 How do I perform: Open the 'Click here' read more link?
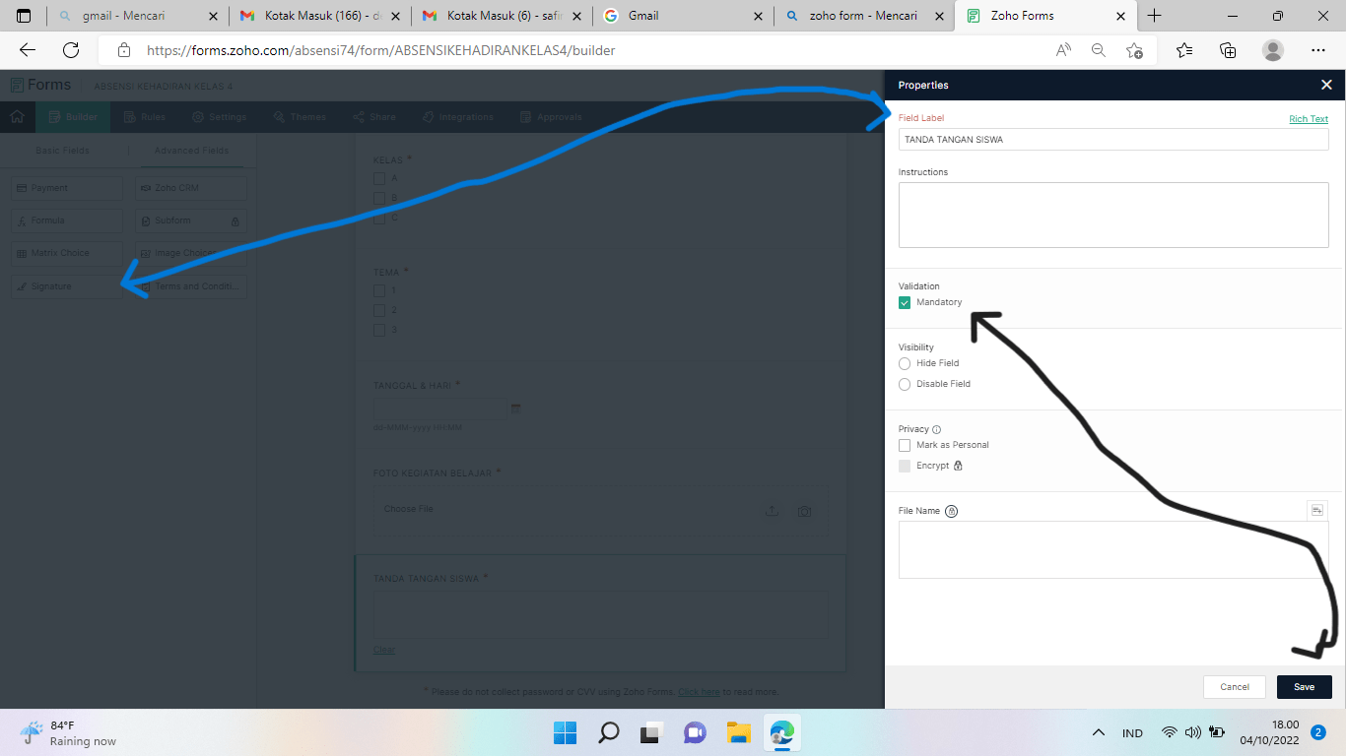699,692
